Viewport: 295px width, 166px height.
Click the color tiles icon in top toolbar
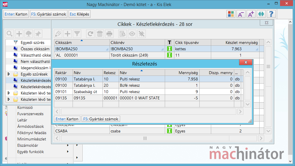tap(231, 14)
